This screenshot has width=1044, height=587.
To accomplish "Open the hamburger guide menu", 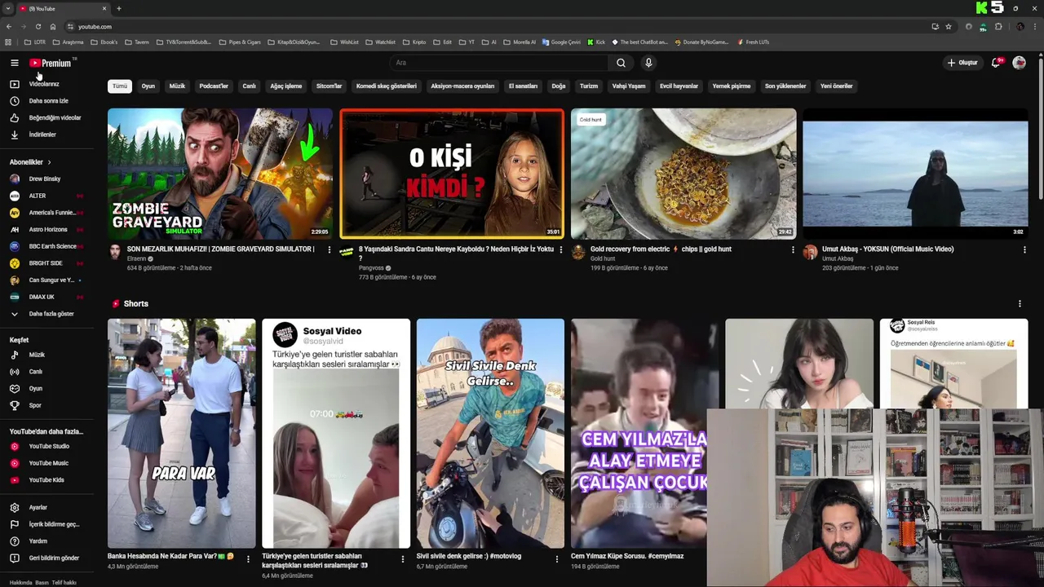I will tap(14, 63).
